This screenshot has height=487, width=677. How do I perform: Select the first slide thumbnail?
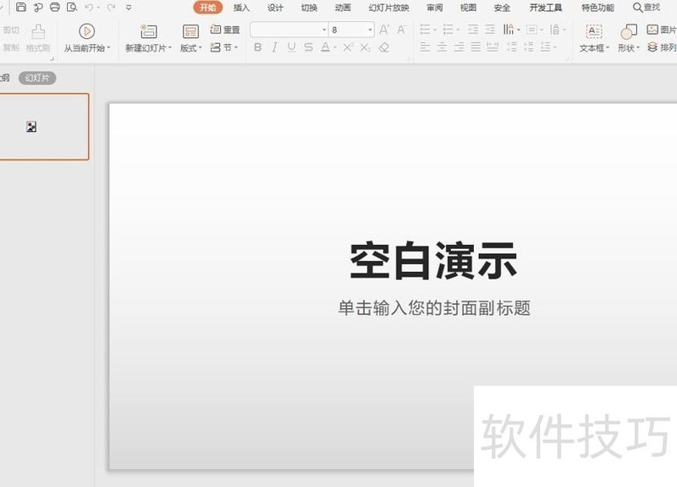[44, 126]
